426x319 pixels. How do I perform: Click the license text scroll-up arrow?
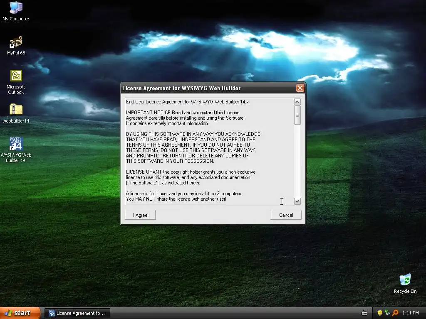point(297,102)
